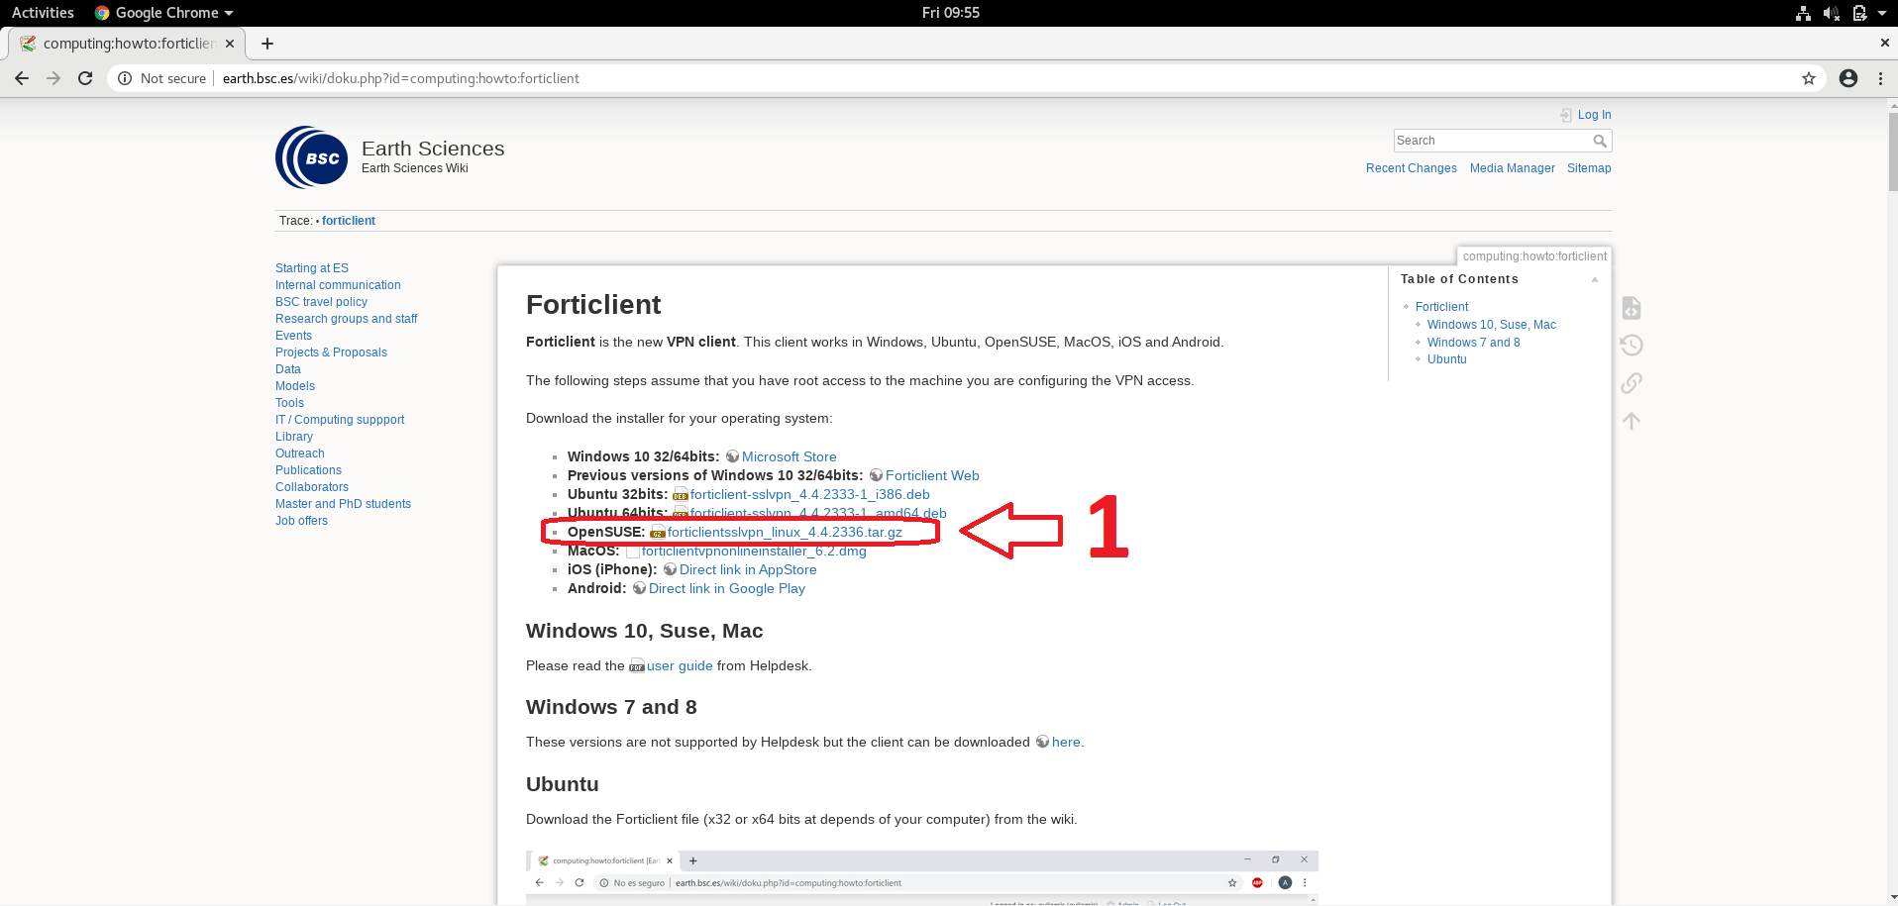The image size is (1898, 906).
Task: Open the Recent Changes page
Action: [1411, 168]
